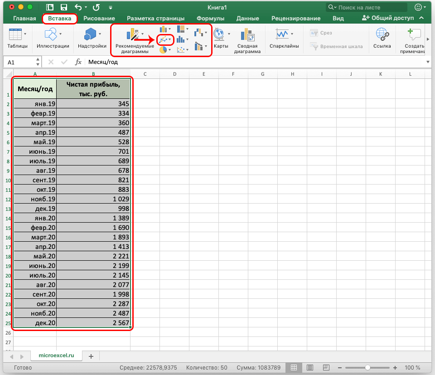Switch to Page Break preview view
The height and width of the screenshot is (375, 435).
pos(326,367)
